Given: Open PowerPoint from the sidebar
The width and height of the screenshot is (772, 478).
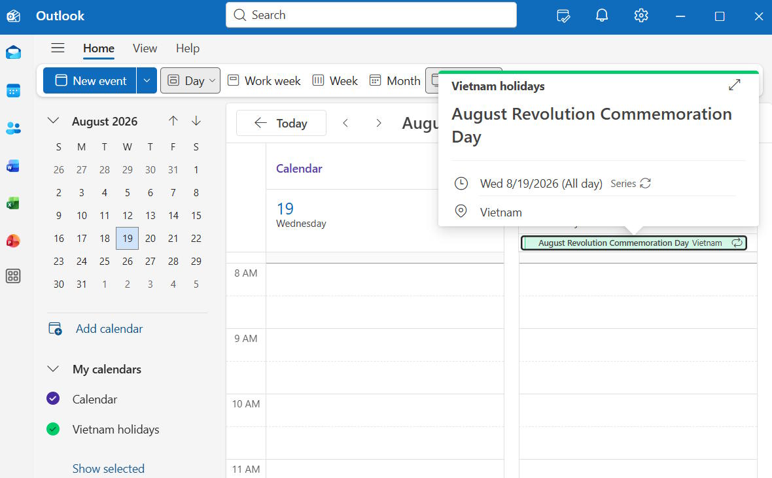Looking at the screenshot, I should point(14,241).
